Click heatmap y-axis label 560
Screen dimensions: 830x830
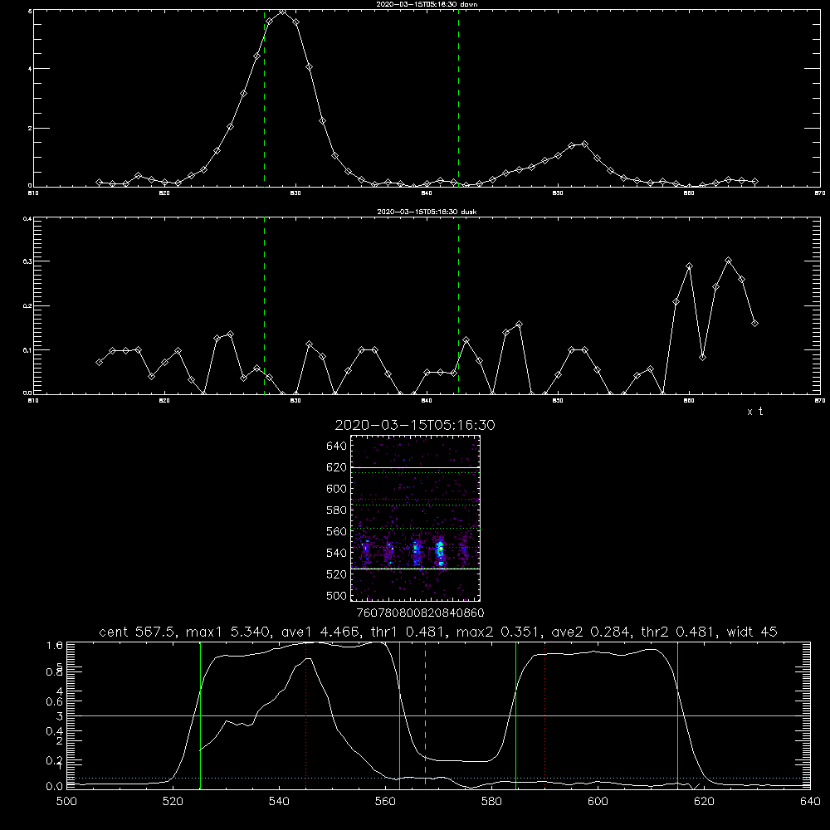pyautogui.click(x=336, y=531)
